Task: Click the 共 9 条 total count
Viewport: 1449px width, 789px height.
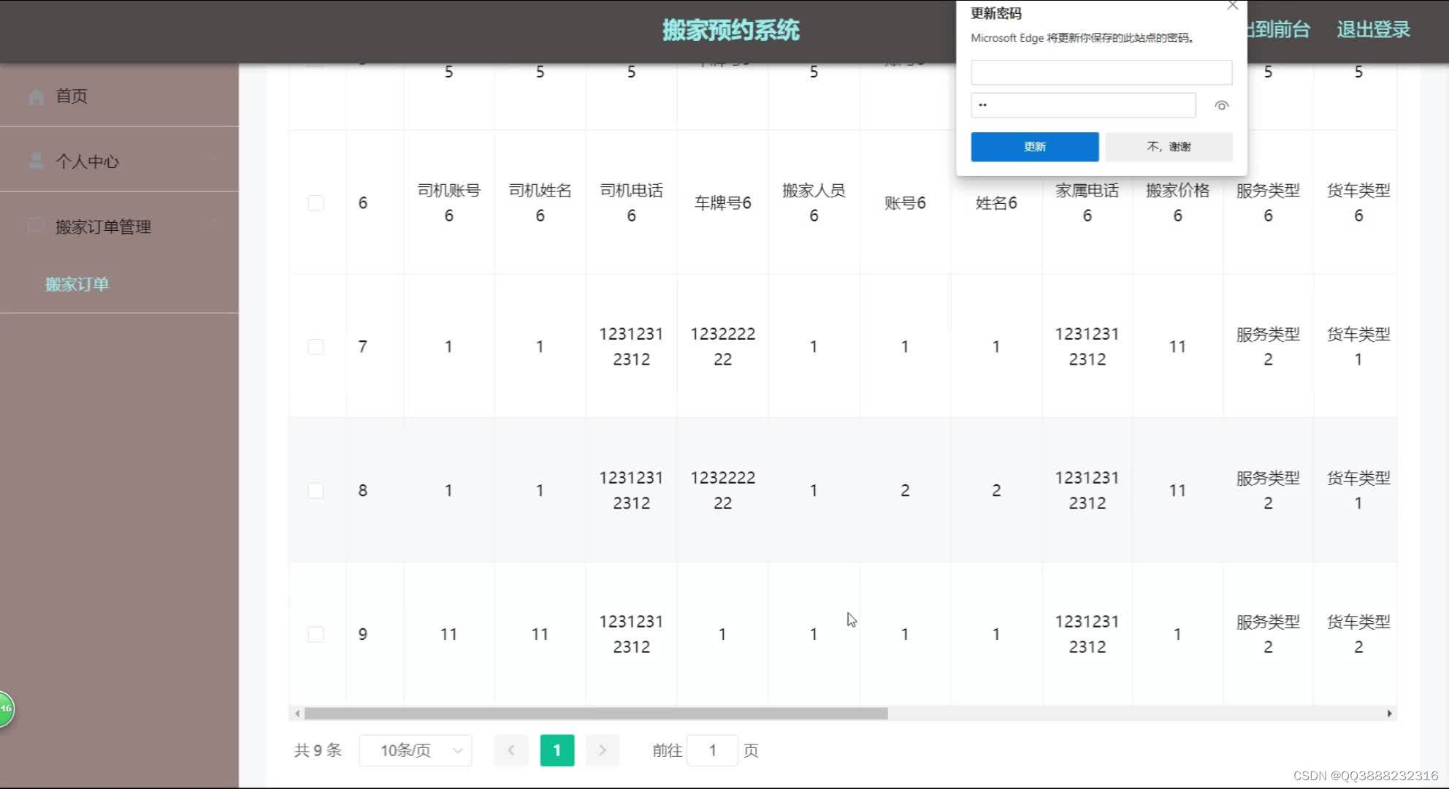Action: tap(318, 750)
